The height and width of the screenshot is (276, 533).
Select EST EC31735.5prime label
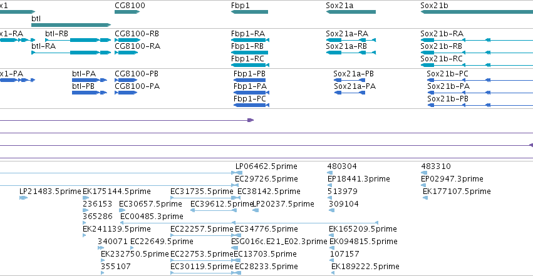click(x=202, y=192)
